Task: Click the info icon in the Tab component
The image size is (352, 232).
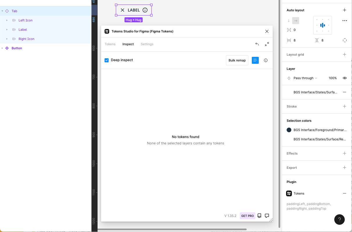Action: click(x=145, y=10)
